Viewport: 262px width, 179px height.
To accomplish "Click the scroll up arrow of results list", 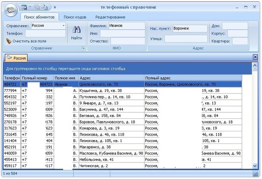I will click(255, 65).
